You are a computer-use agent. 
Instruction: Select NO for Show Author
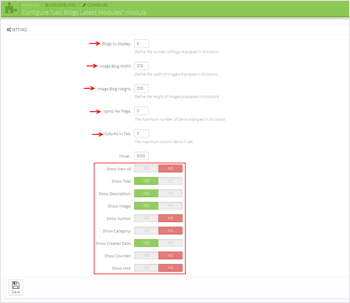[170, 218]
